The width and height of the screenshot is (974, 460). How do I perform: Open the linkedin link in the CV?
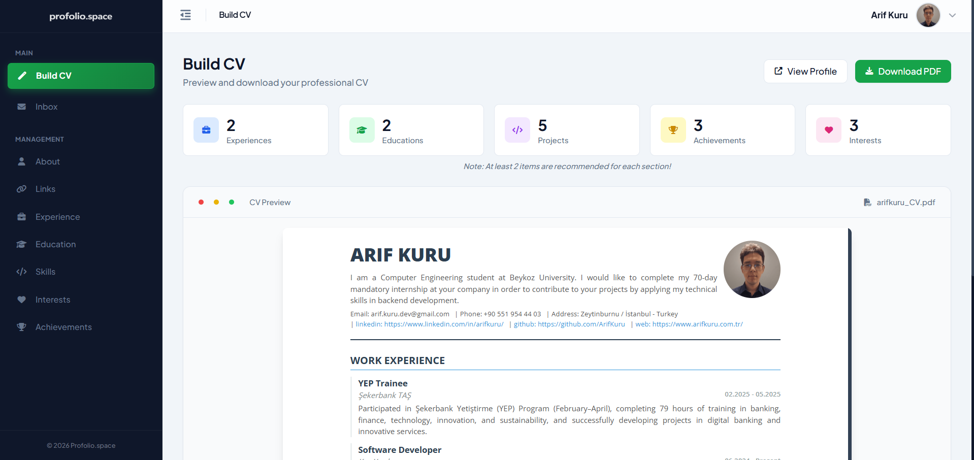(x=430, y=324)
